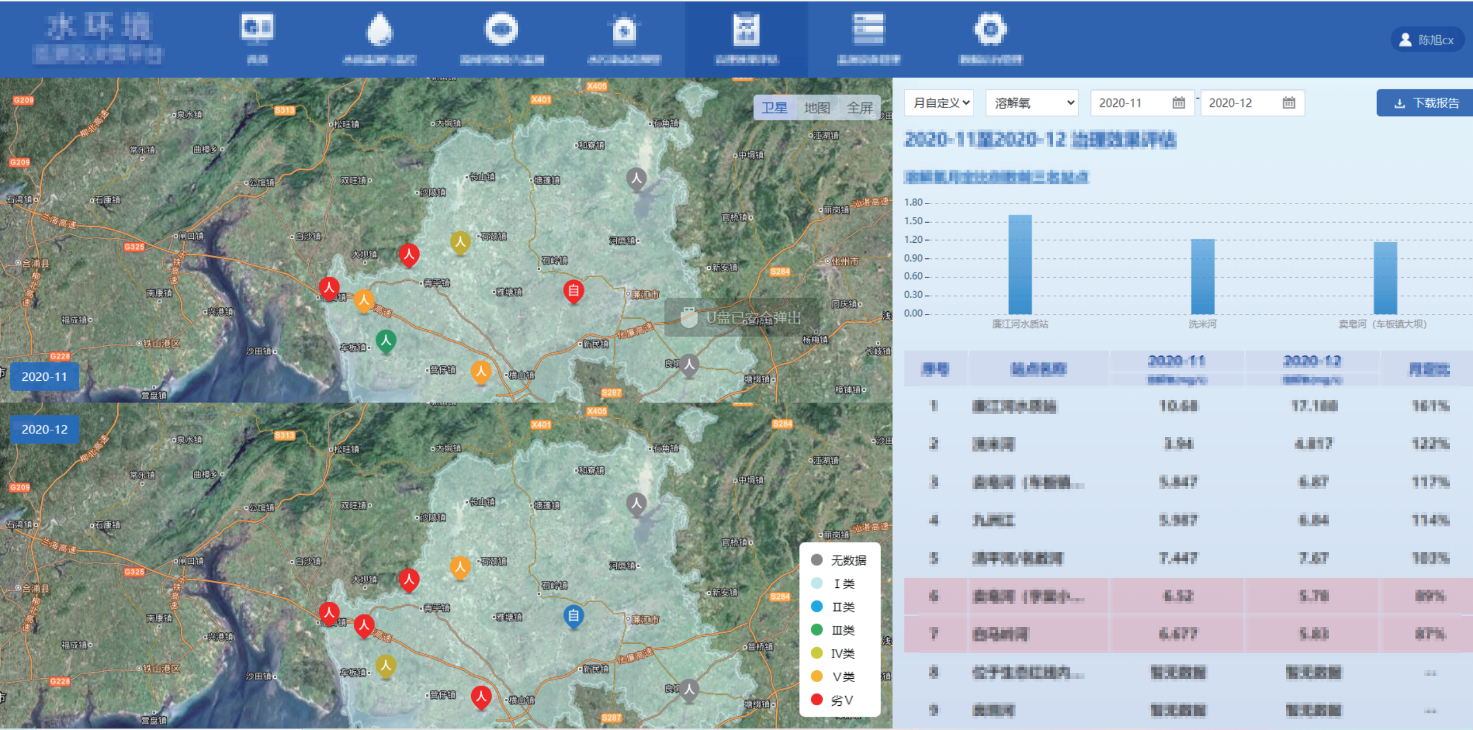Viewport: 1473px width, 730px height.
Task: Click the Ⅰ类 light blue legend swatch
Action: [816, 583]
